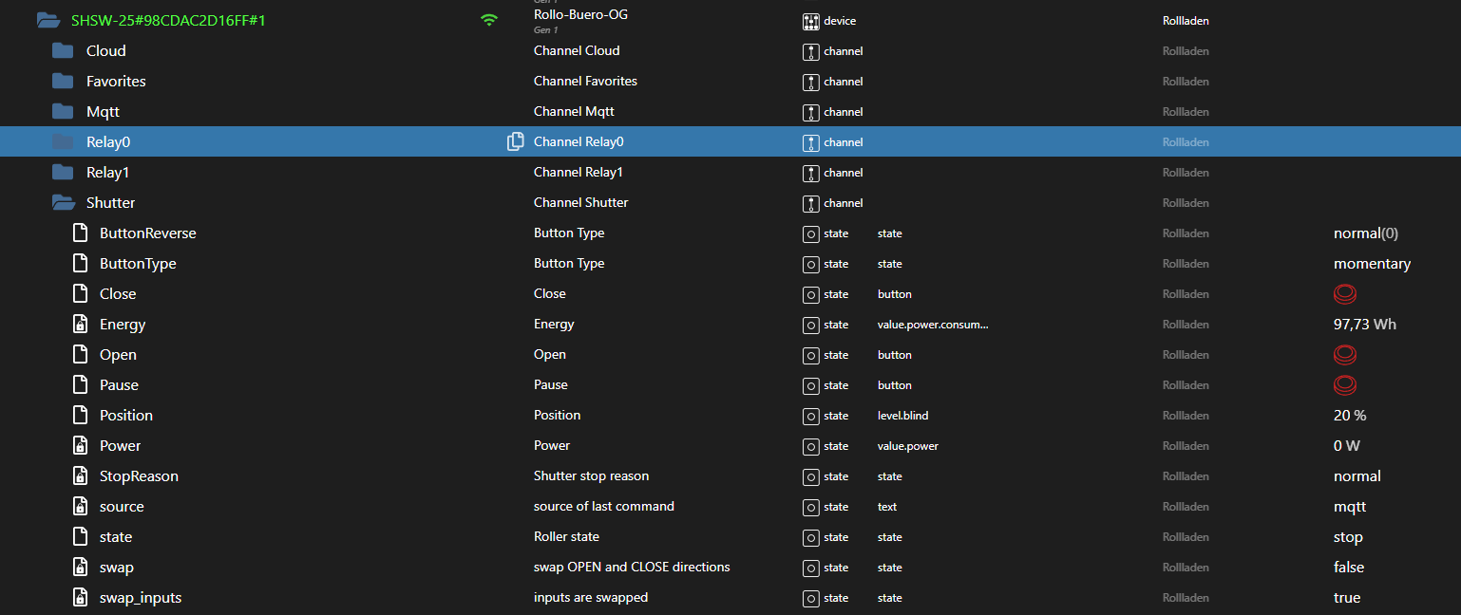Click the Position value 20 %
The width and height of the screenshot is (1461, 615).
point(1350,416)
